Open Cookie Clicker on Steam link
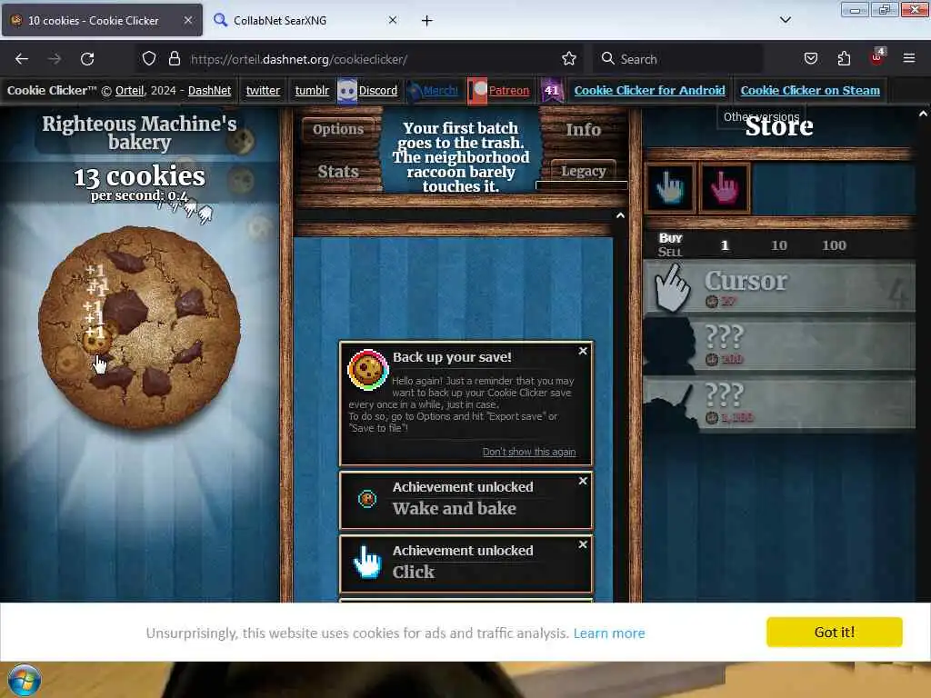Viewport: 931px width, 698px height. [810, 90]
